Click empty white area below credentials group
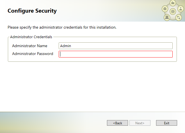Image resolution: width=185 pixels, height=133 pixels. pyautogui.click(x=93, y=86)
